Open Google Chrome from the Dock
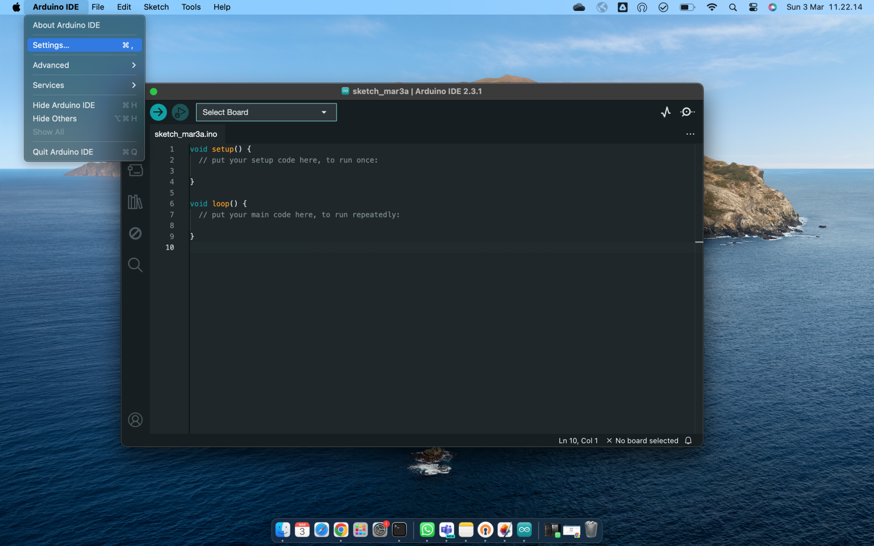874x546 pixels. tap(341, 530)
